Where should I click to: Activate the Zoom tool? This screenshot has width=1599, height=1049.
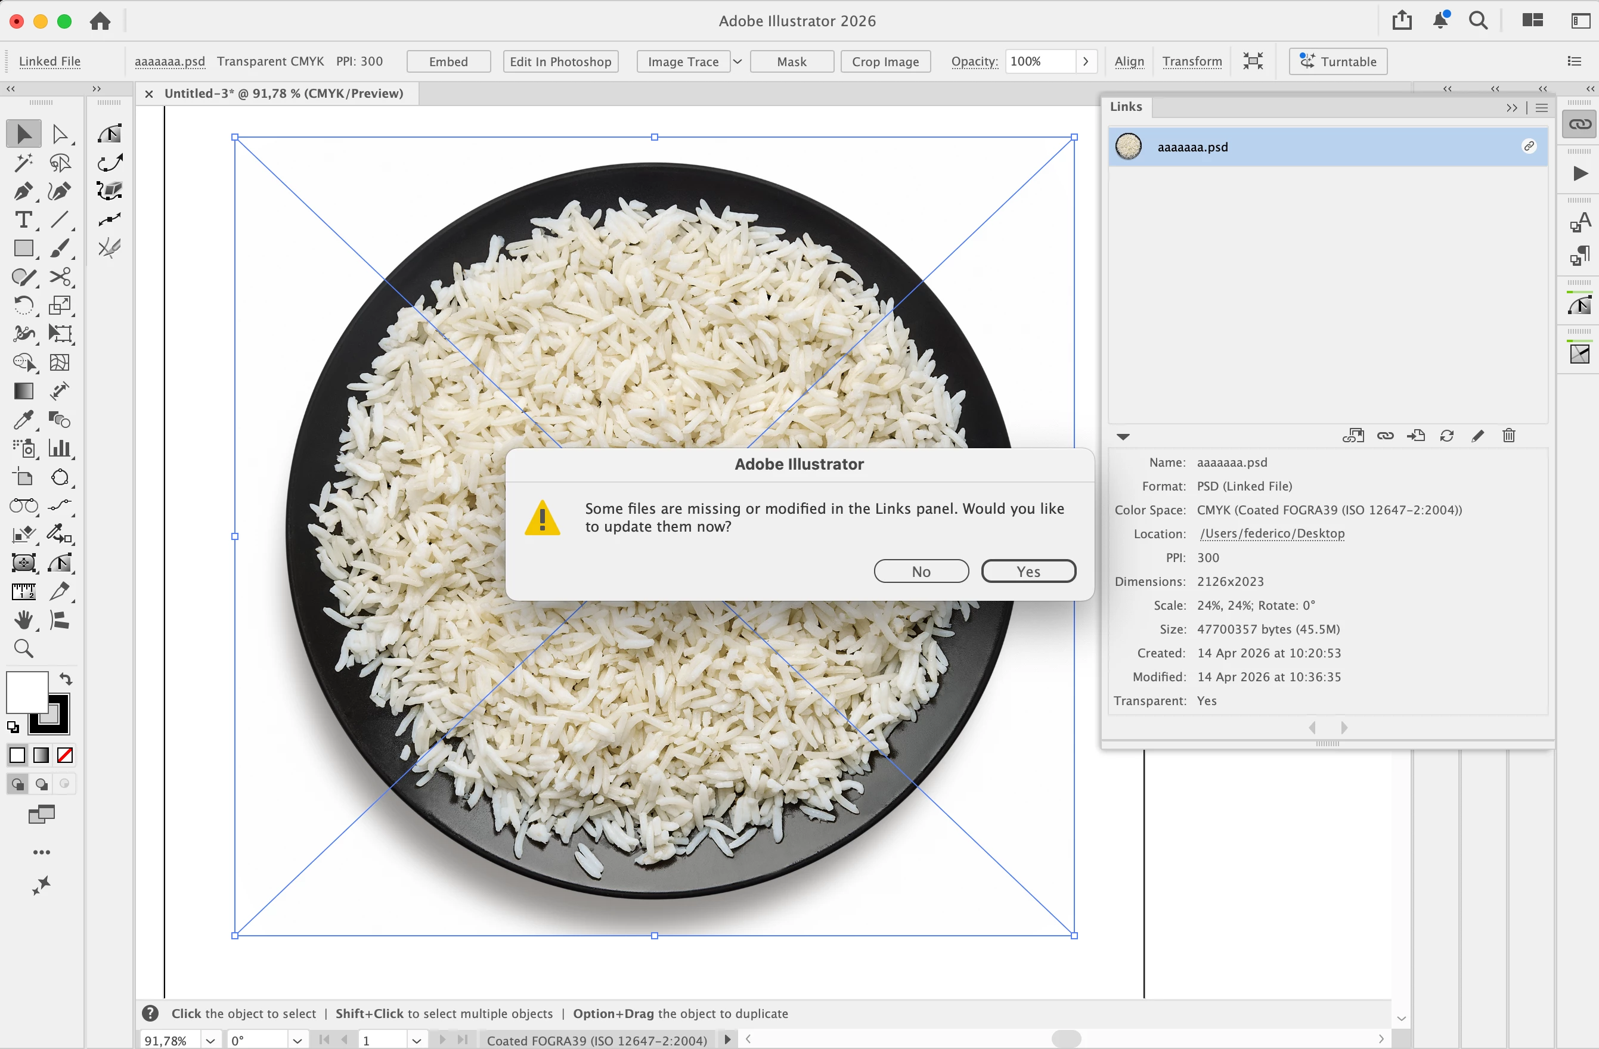click(23, 648)
